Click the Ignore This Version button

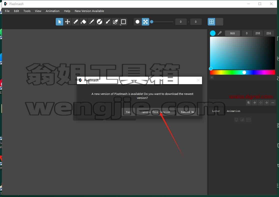(x=156, y=112)
